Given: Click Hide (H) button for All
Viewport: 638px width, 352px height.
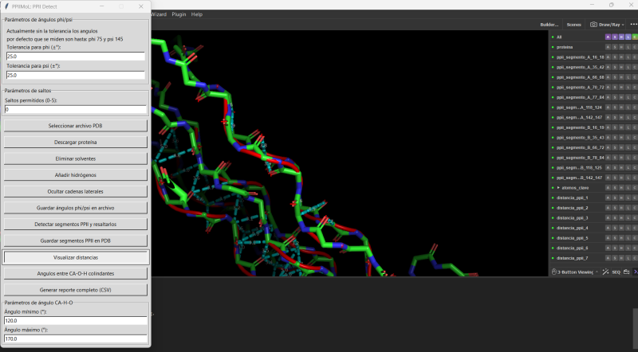Looking at the screenshot, I should coord(621,37).
